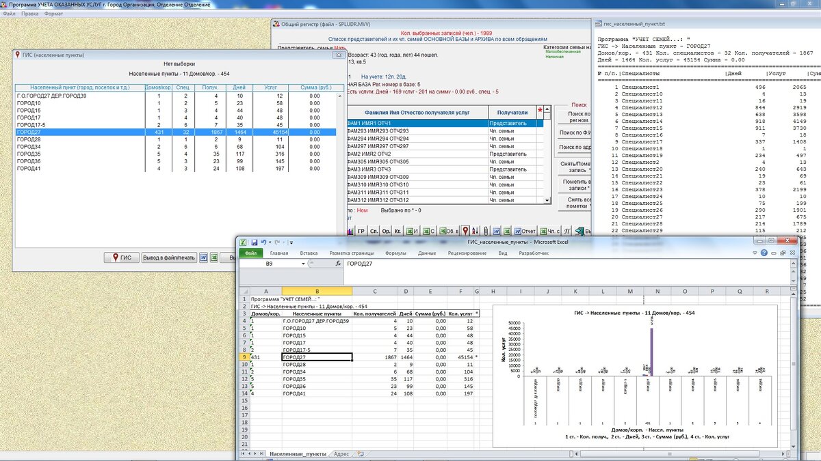
Task: Click the Excel И export button
Action: [413, 231]
